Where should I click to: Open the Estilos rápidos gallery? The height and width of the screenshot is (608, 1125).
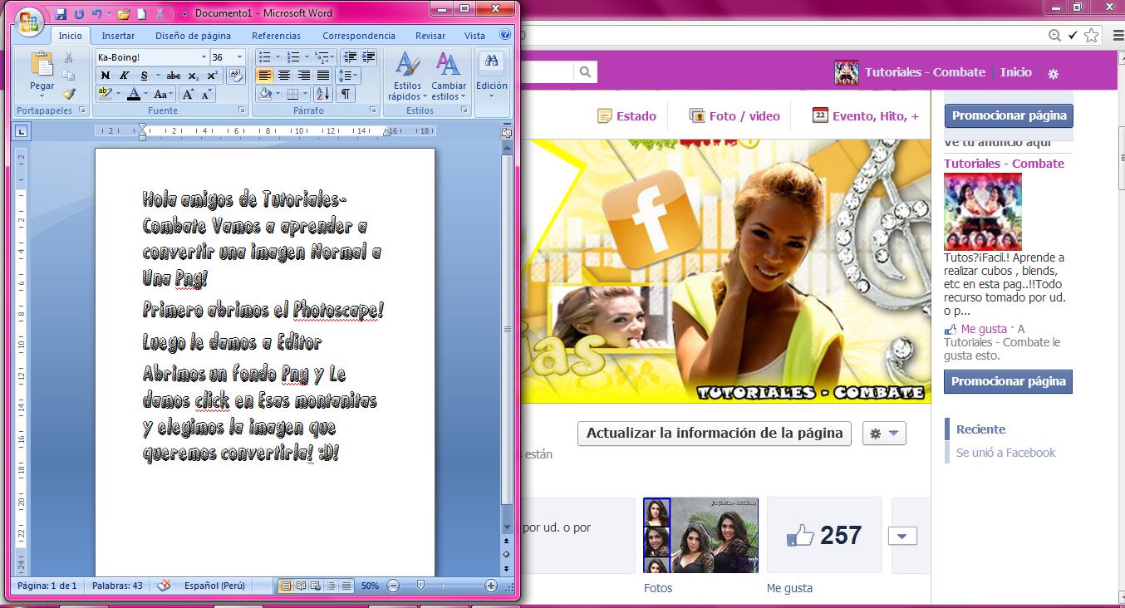coord(406,76)
